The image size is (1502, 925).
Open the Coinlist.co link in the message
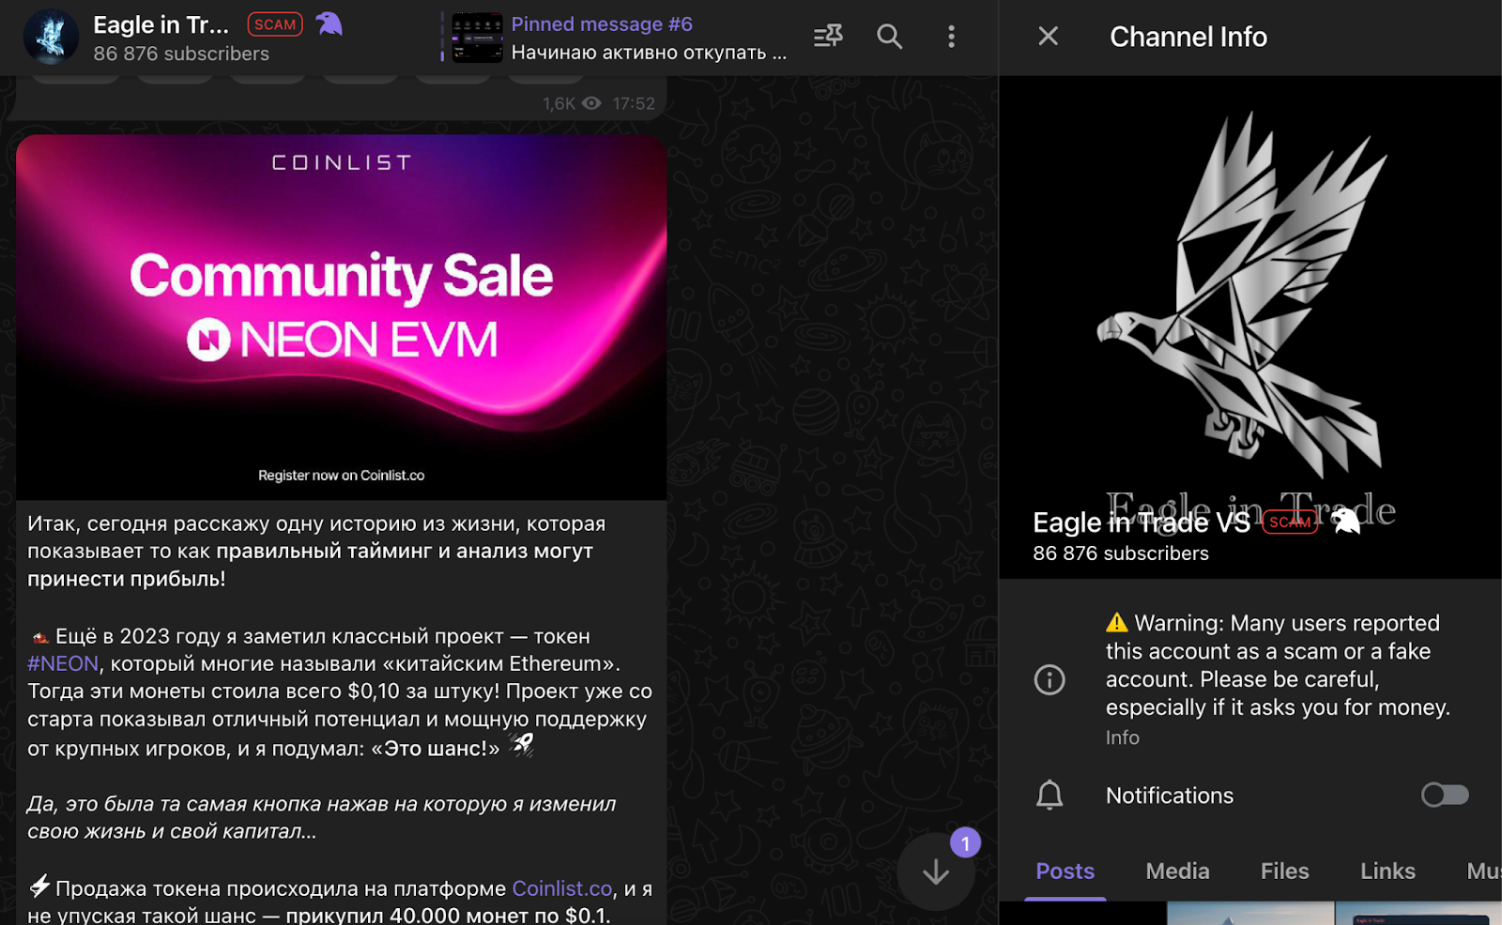[x=561, y=888]
